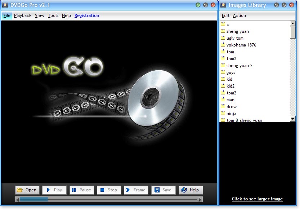304x213 pixels.
Task: Click the Images Library title bar app icon
Action: (x=223, y=5)
